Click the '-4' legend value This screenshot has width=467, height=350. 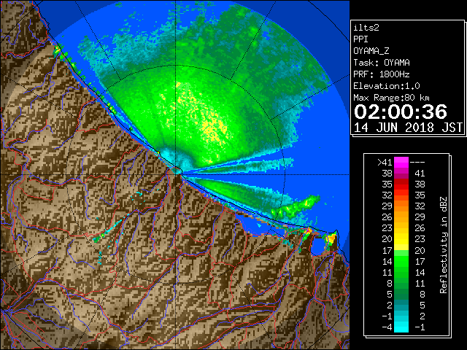tap(387, 327)
